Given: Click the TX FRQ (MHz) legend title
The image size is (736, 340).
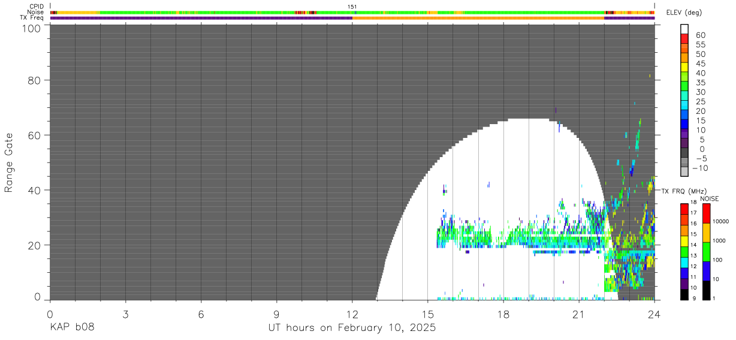Looking at the screenshot, I should tap(683, 191).
